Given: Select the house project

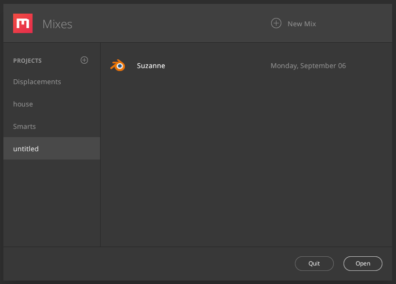Looking at the screenshot, I should (x=52, y=104).
